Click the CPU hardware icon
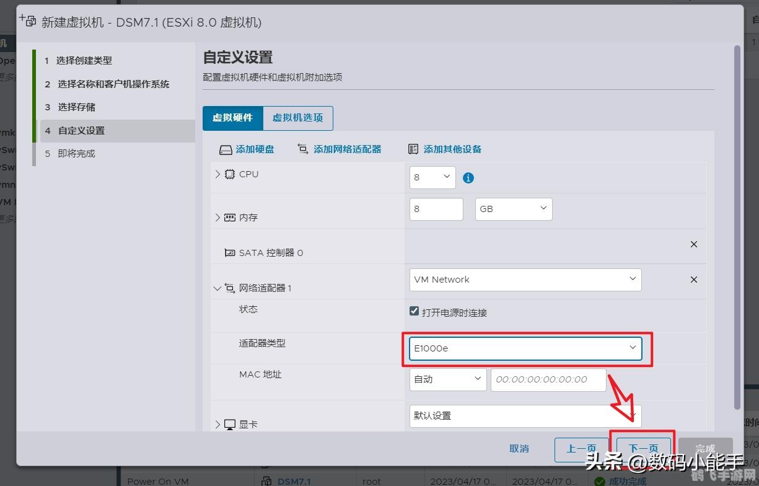The width and height of the screenshot is (759, 486). pos(230,174)
